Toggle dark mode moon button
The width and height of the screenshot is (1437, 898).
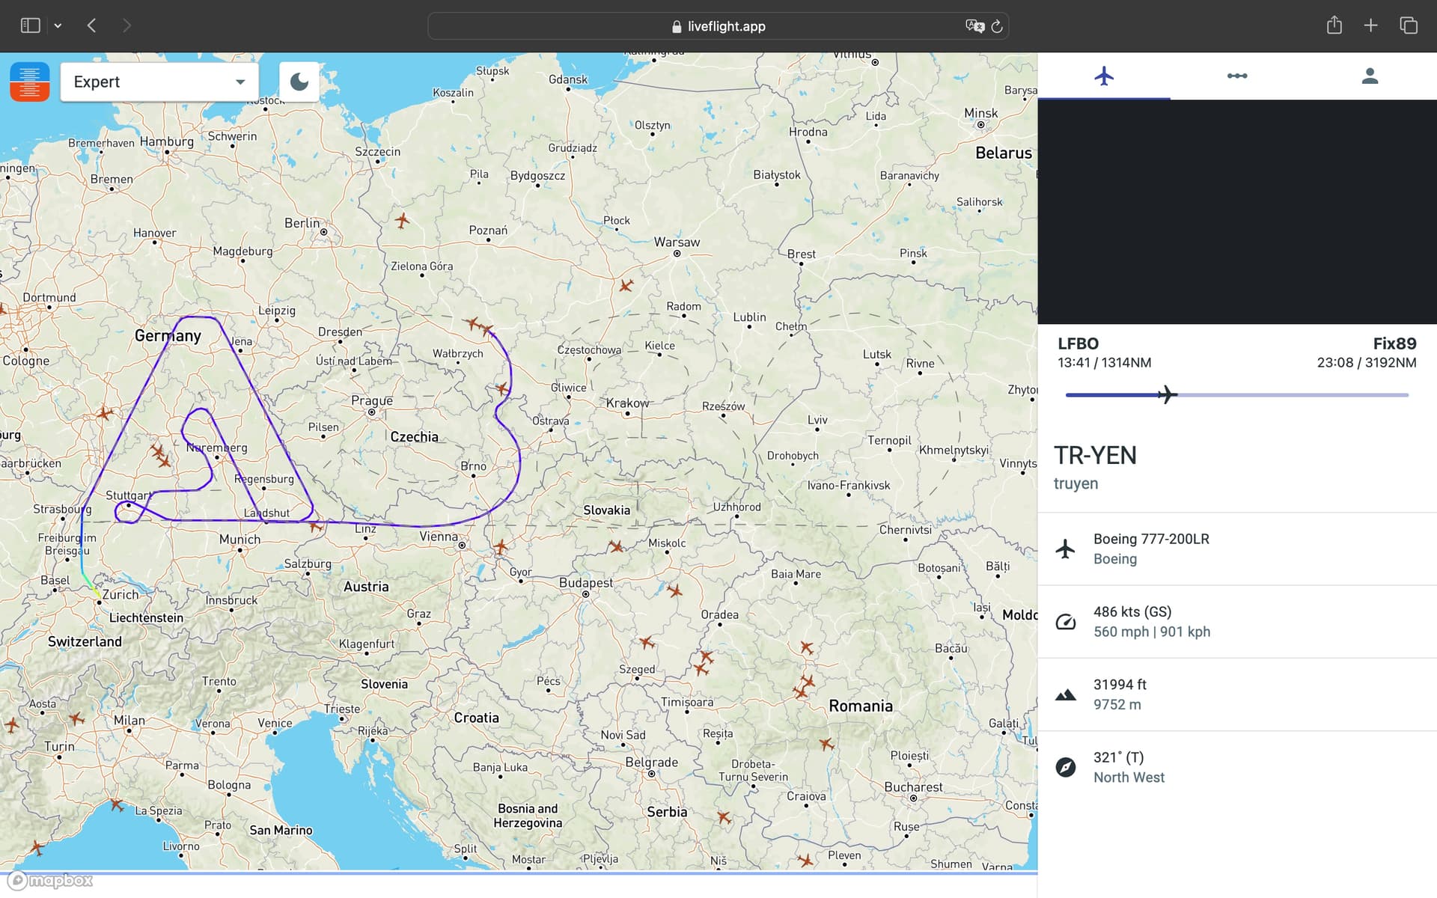299,82
